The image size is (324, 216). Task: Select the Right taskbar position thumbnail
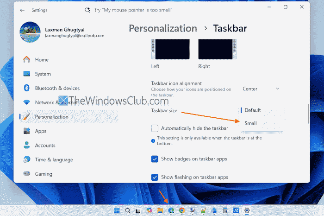coord(218,49)
